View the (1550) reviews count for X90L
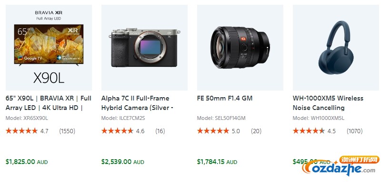The width and height of the screenshot is (390, 182). 67,131
